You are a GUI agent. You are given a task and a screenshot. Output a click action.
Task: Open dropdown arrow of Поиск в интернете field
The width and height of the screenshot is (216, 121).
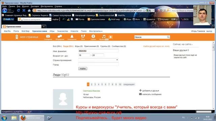pos(50,19)
